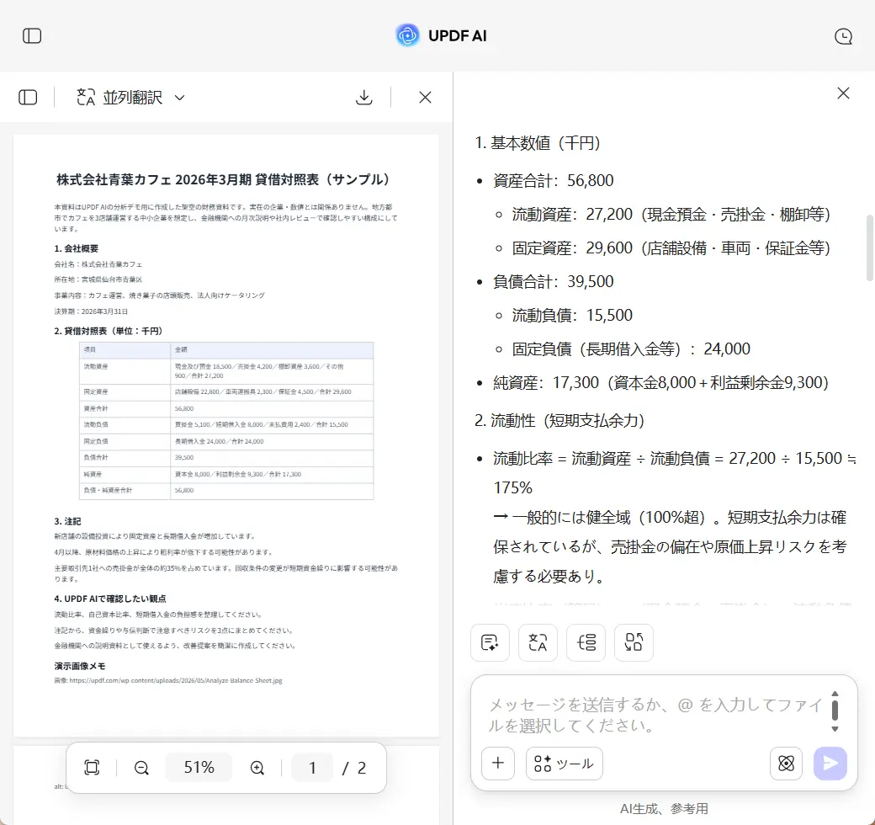This screenshot has height=825, width=875.
Task: Click the '1. 会社概要' heading
Action: point(77,248)
